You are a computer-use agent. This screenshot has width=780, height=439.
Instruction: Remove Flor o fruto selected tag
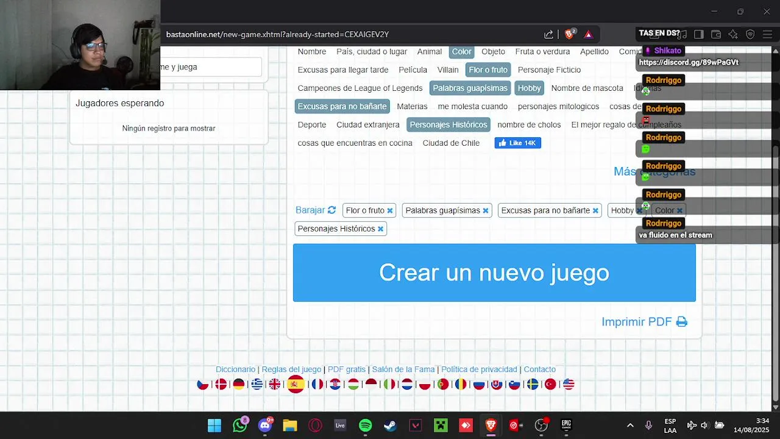(x=390, y=210)
